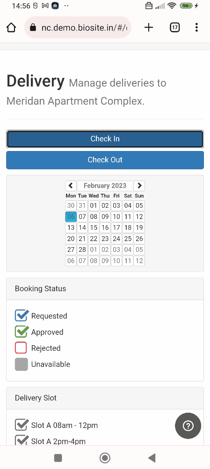Tap the Android recent apps square
Image resolution: width=210 pixels, height=469 pixels.
coord(58,458)
